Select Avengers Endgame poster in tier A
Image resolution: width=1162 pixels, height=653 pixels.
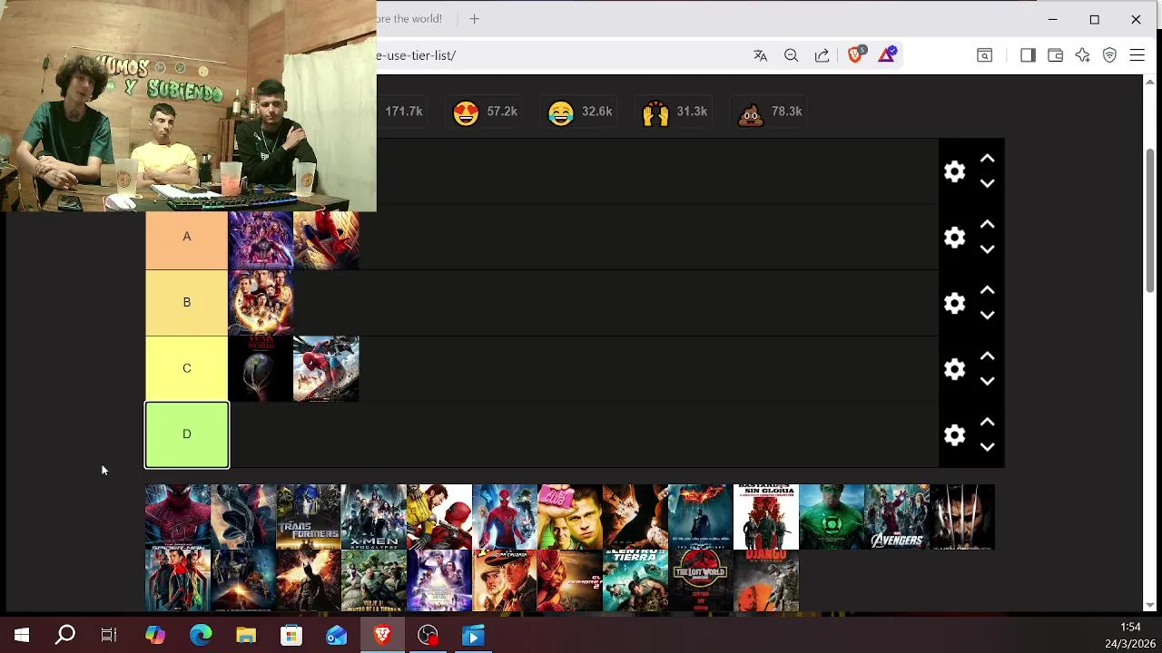261,240
